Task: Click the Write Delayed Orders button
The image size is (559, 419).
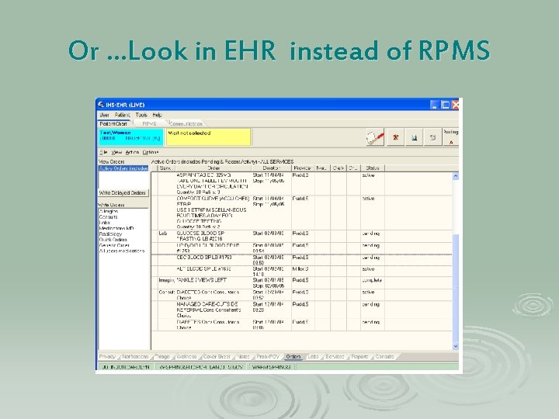Action: point(123,192)
